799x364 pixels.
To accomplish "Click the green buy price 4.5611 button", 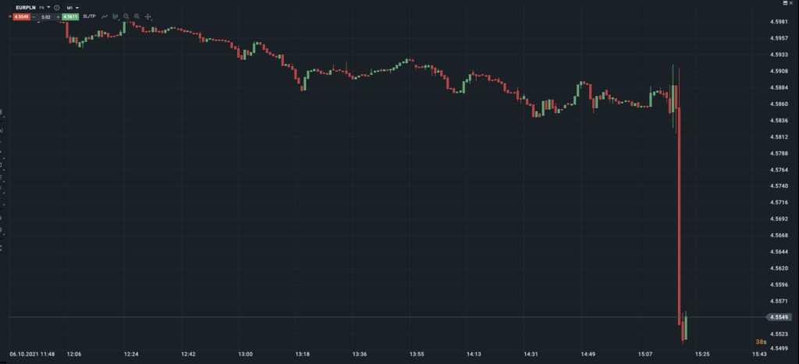I will [x=69, y=16].
